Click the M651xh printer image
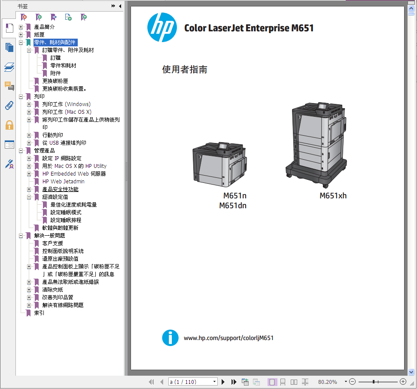 tap(316, 145)
